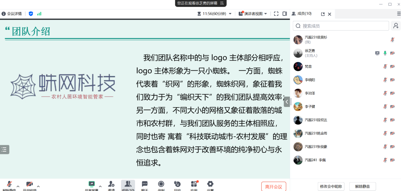Open the members panel hamburger menu

398,14
